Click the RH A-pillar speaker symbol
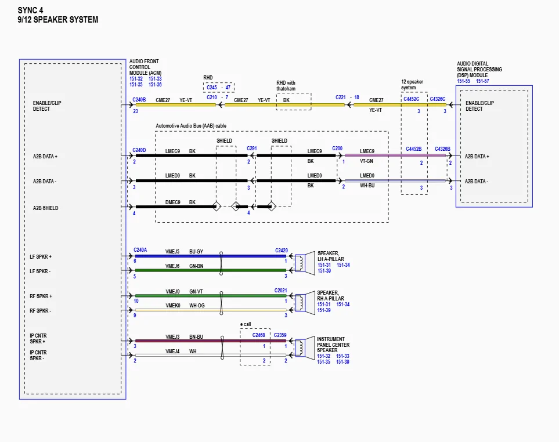559x442 pixels. pos(305,303)
